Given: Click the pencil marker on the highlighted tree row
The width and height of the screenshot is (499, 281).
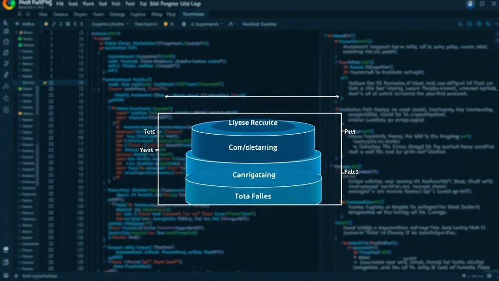Looking at the screenshot, I should click(44, 82).
